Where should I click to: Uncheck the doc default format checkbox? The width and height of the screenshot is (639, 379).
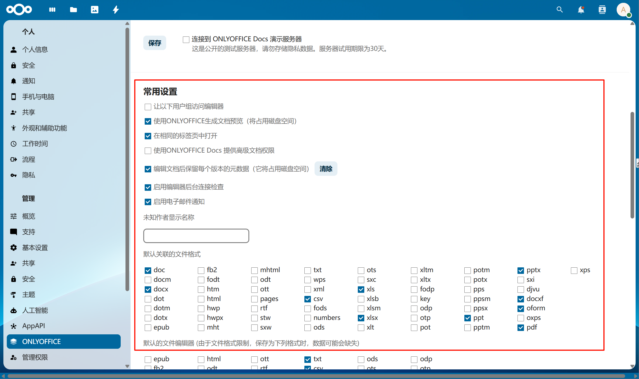148,270
